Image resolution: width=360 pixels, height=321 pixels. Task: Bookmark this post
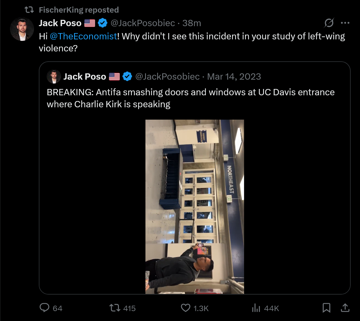tap(326, 308)
